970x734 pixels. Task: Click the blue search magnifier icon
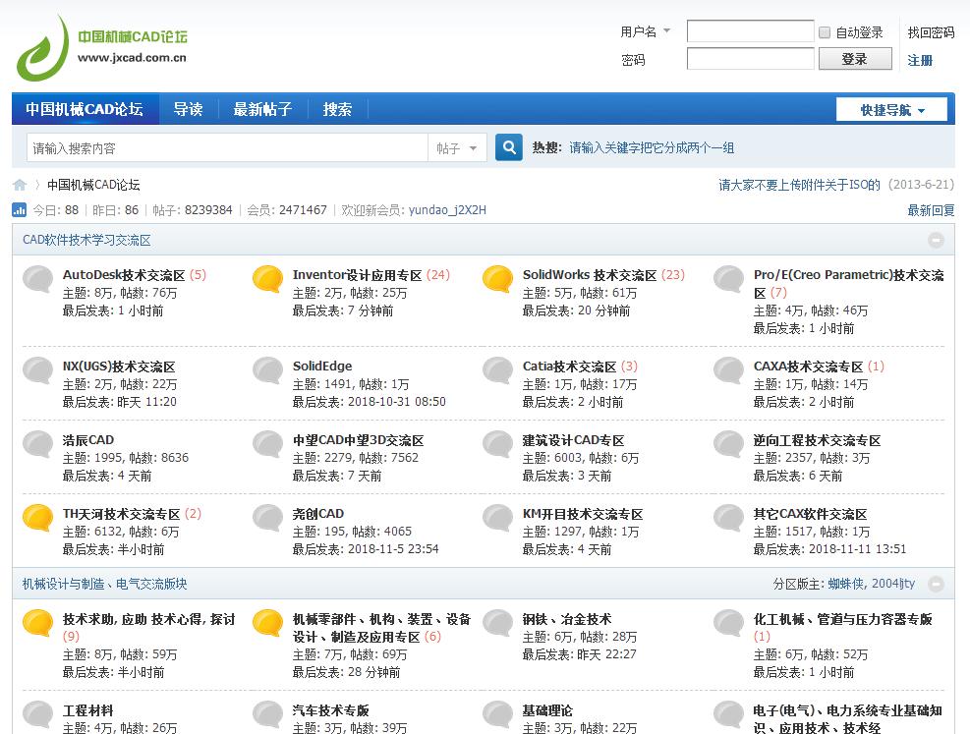click(x=507, y=146)
